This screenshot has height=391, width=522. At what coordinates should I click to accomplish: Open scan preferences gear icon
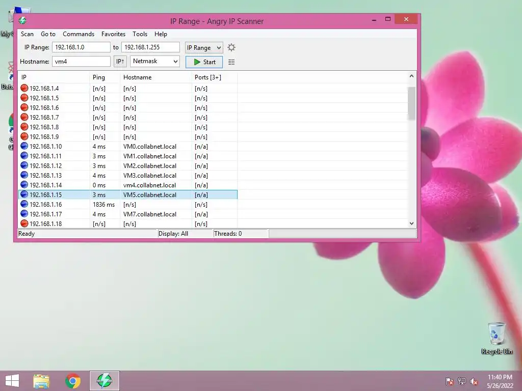[x=231, y=47]
